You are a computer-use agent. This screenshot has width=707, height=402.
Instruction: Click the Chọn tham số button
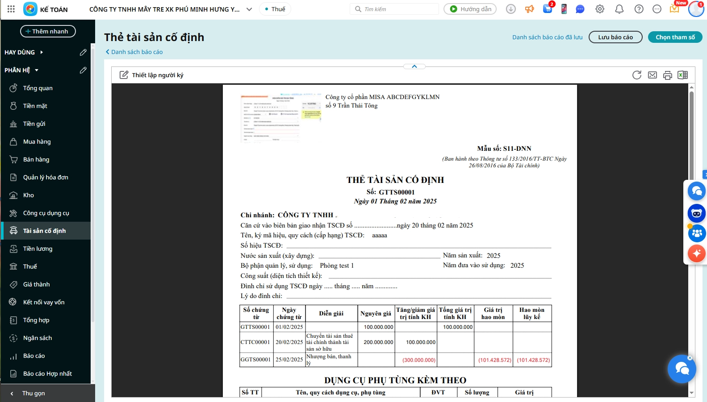click(x=675, y=37)
